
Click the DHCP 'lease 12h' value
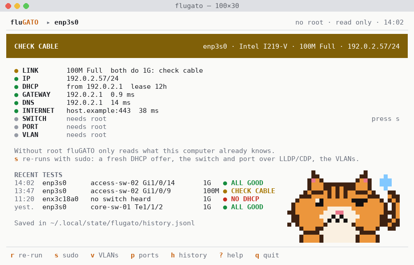[149, 87]
